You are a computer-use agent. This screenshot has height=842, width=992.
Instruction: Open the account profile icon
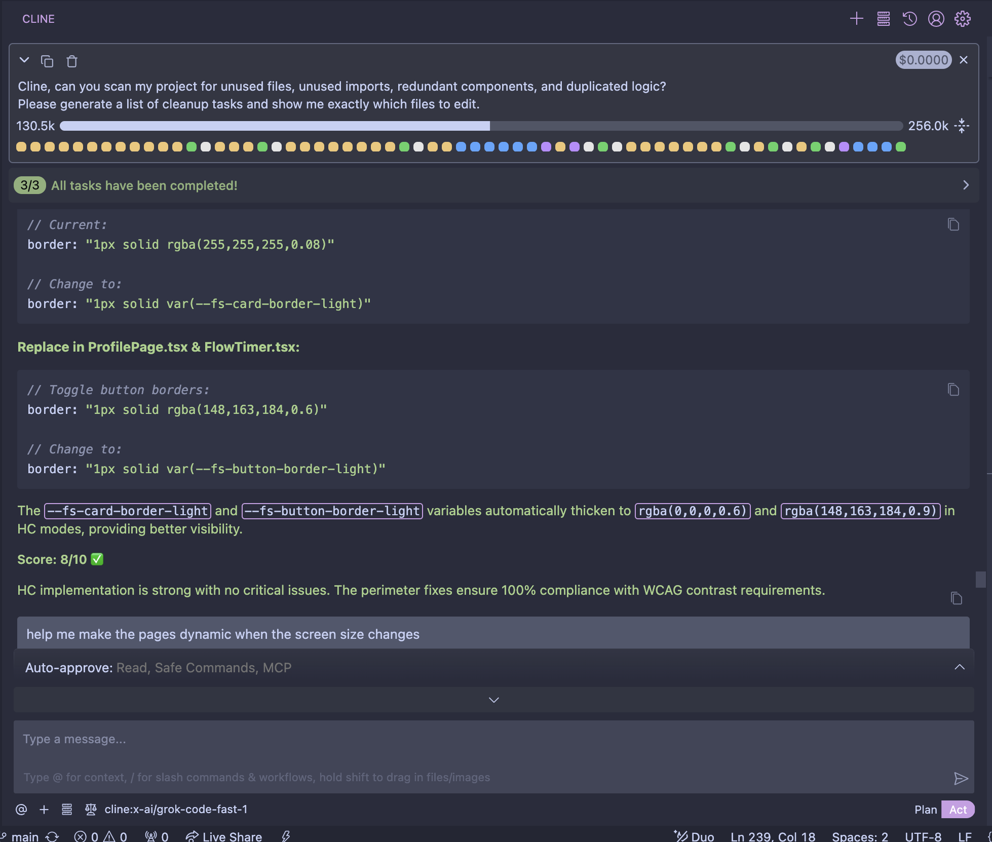[x=936, y=19]
